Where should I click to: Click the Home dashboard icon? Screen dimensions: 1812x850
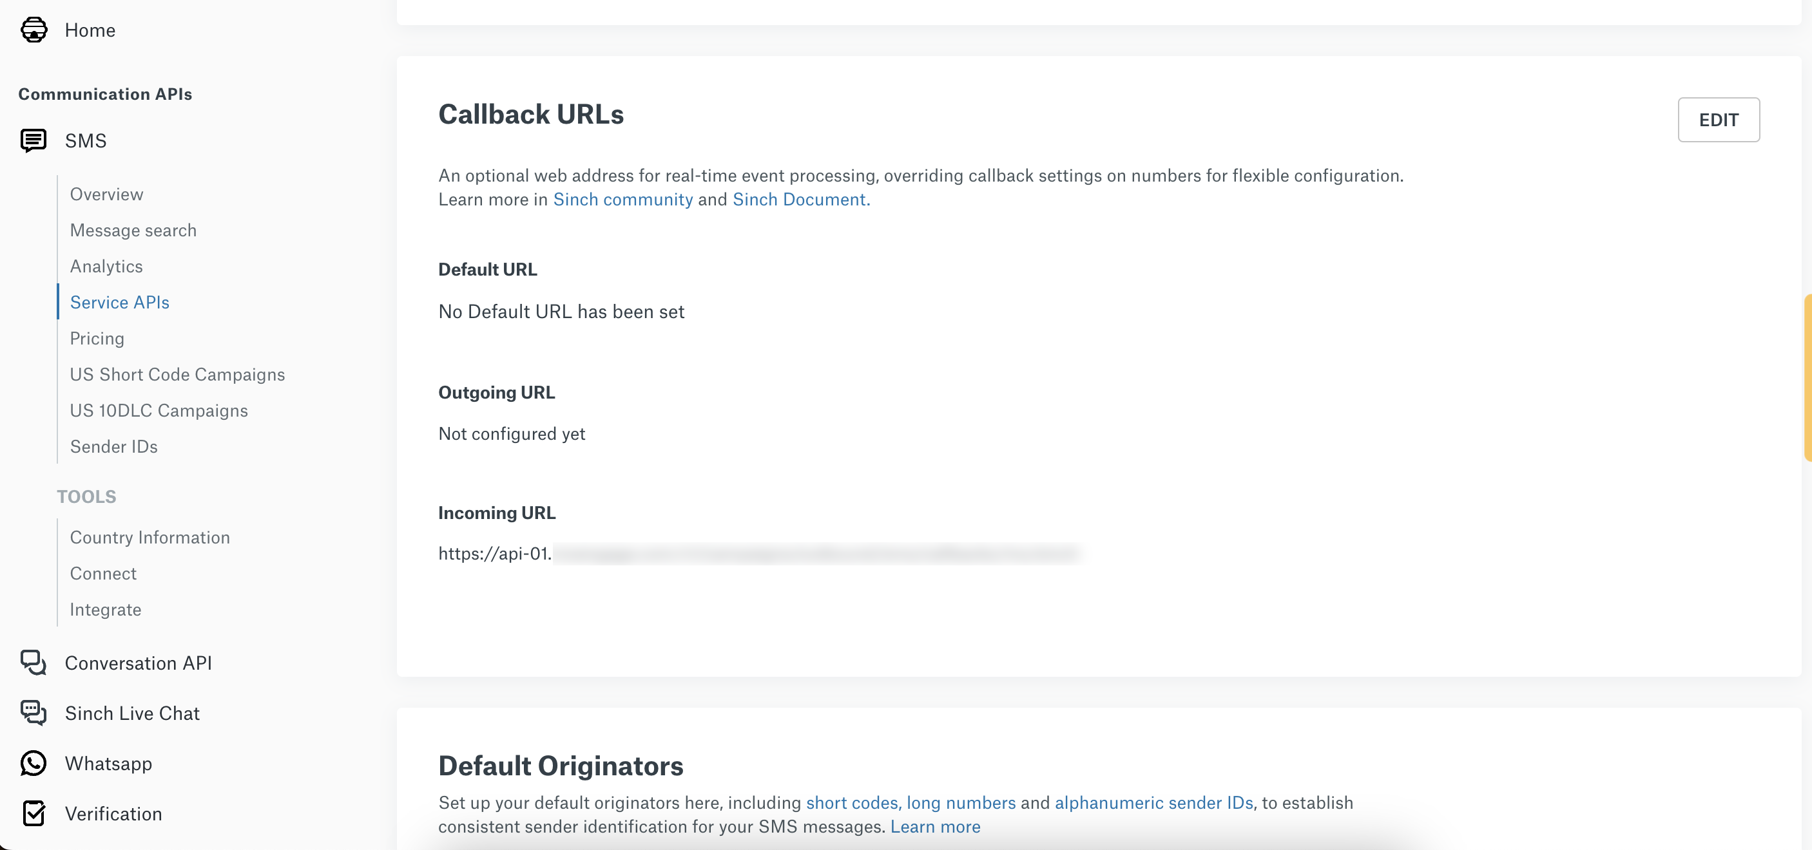(x=33, y=30)
